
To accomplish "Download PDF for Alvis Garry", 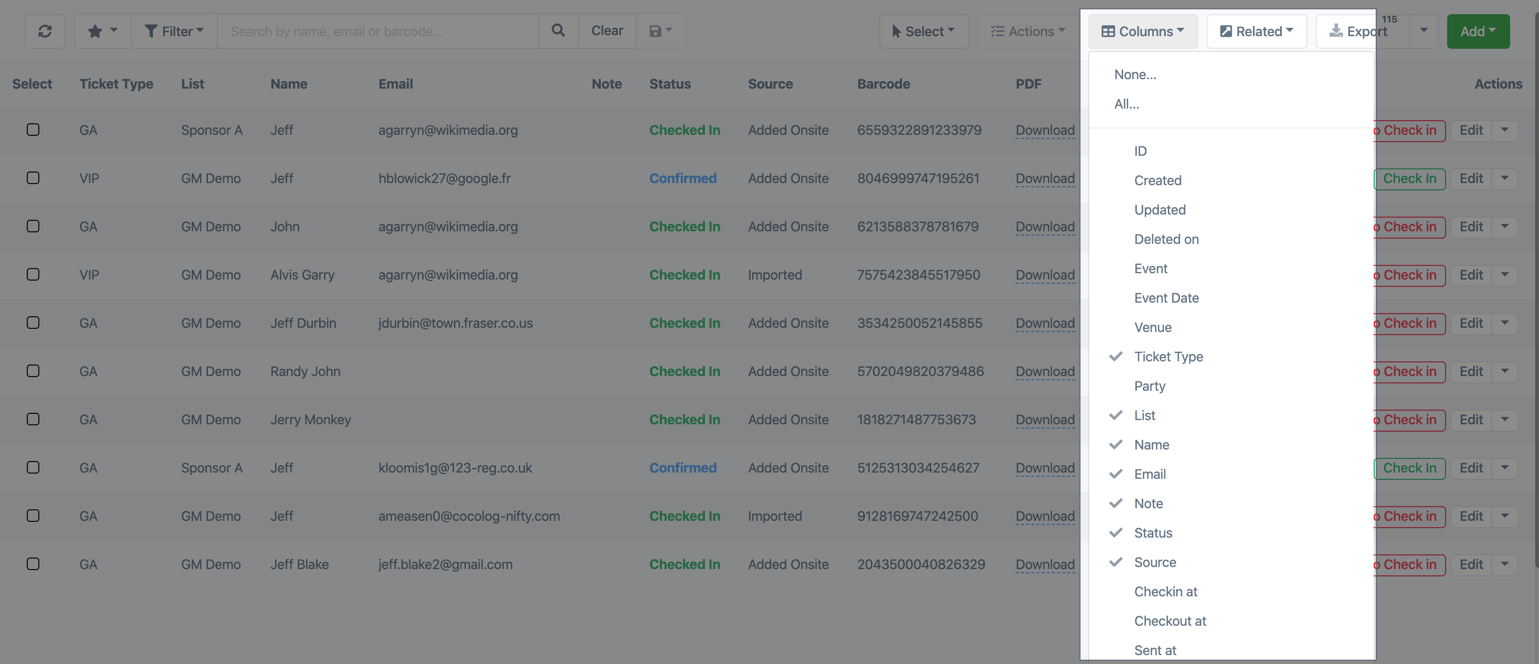I will tap(1045, 275).
